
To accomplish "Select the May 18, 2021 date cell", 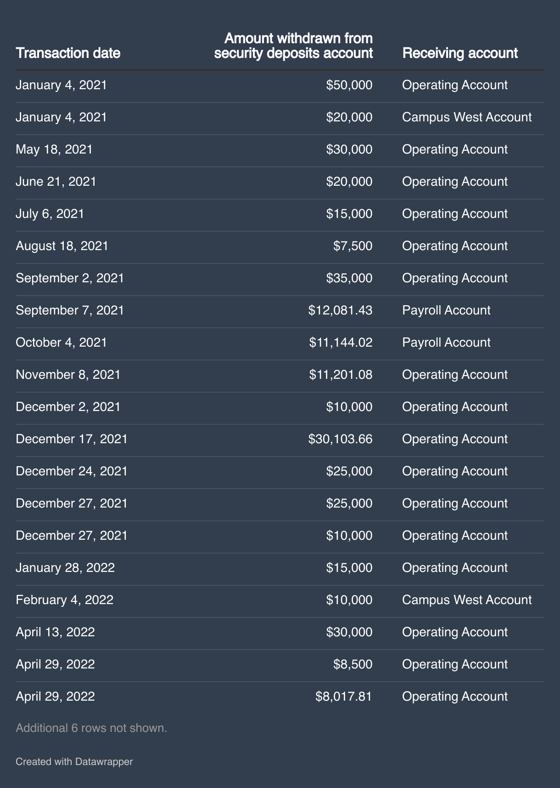I will tap(54, 149).
